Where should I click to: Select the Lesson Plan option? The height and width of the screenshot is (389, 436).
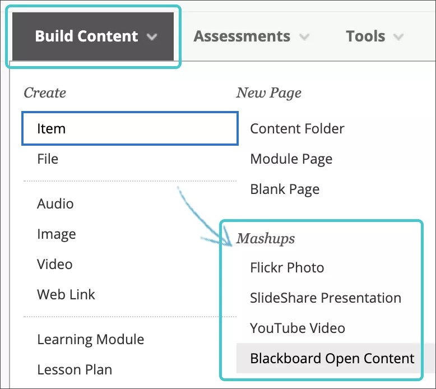[75, 370]
